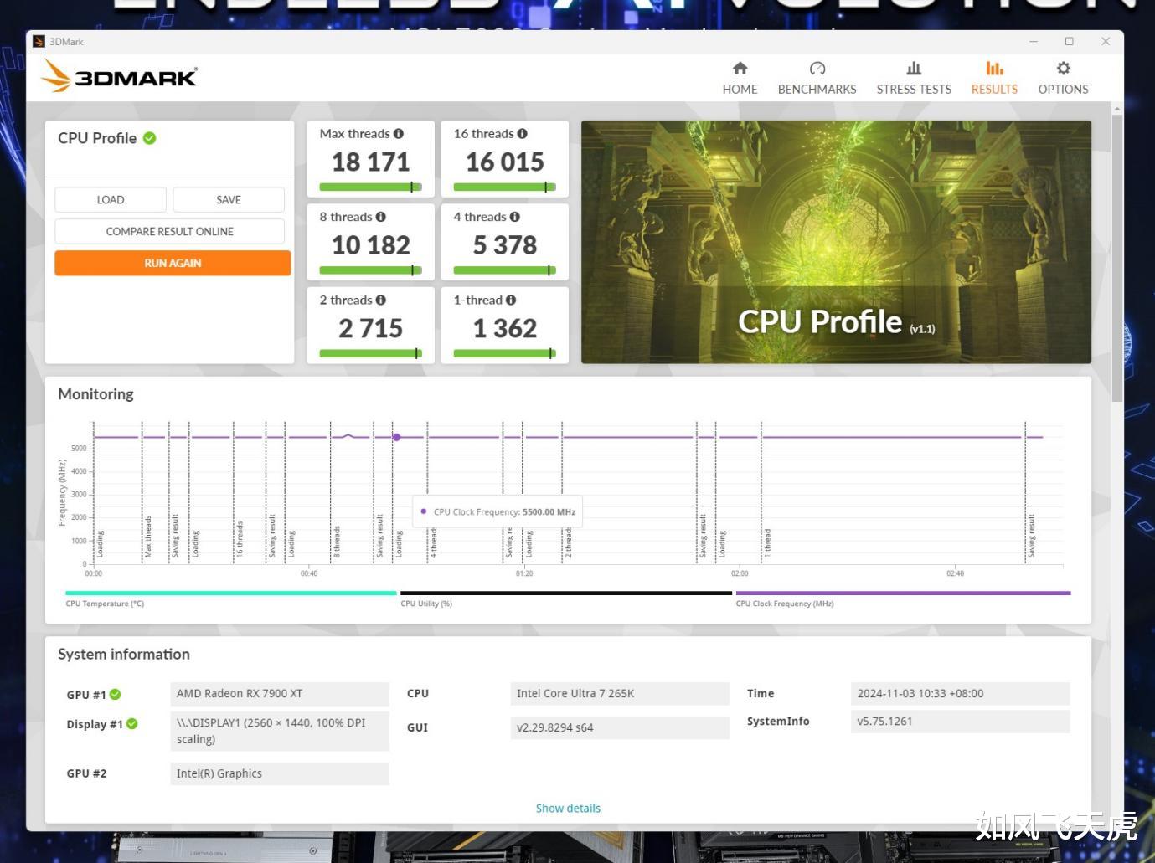Viewport: 1155px width, 863px height.
Task: Click the Time value 2024-11-03 10:33
Action: (x=961, y=694)
